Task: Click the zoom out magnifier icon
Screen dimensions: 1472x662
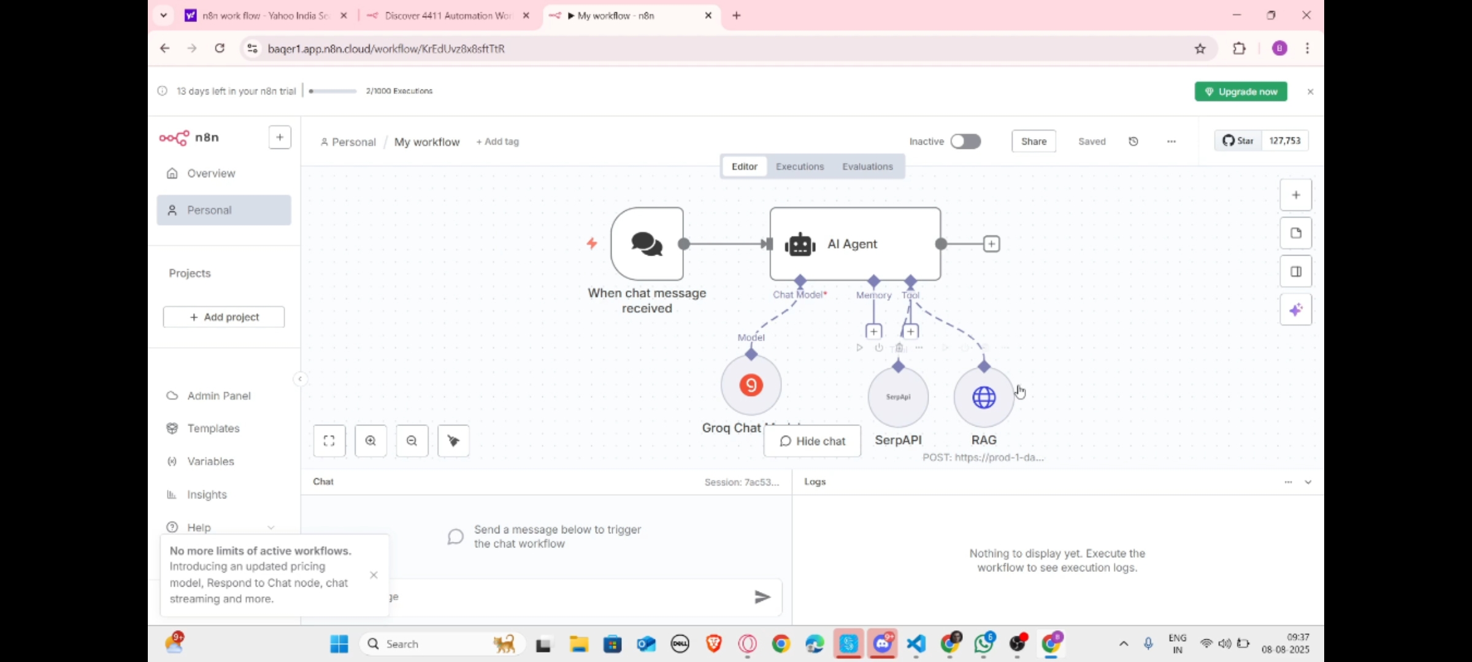Action: point(412,441)
